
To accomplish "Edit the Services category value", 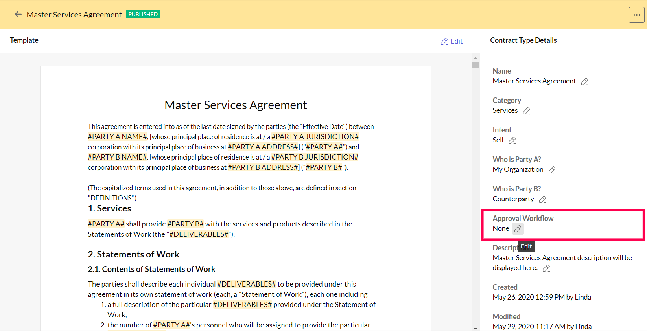I will click(x=527, y=111).
